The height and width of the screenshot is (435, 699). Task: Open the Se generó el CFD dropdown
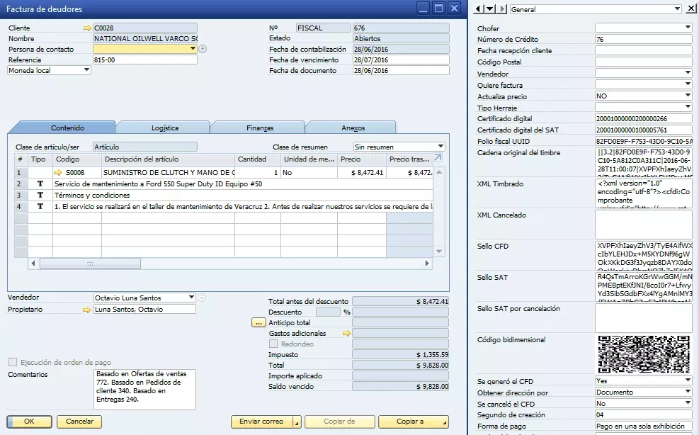tap(687, 380)
